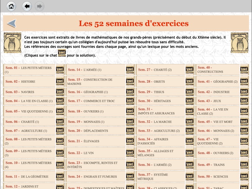Open cat solution for Sem. 27 Charité
The image size is (252, 189).
tap(190, 70)
